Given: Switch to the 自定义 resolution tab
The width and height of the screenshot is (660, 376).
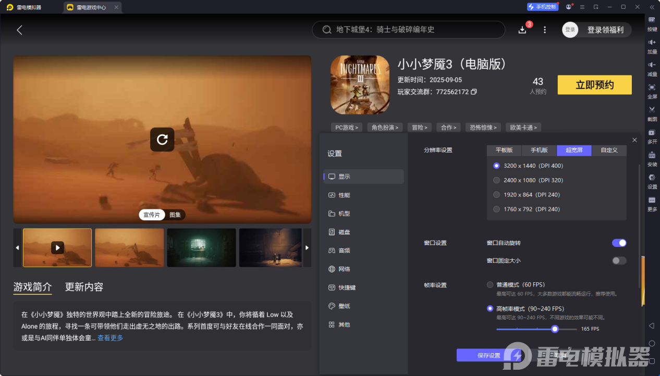Looking at the screenshot, I should pos(608,150).
